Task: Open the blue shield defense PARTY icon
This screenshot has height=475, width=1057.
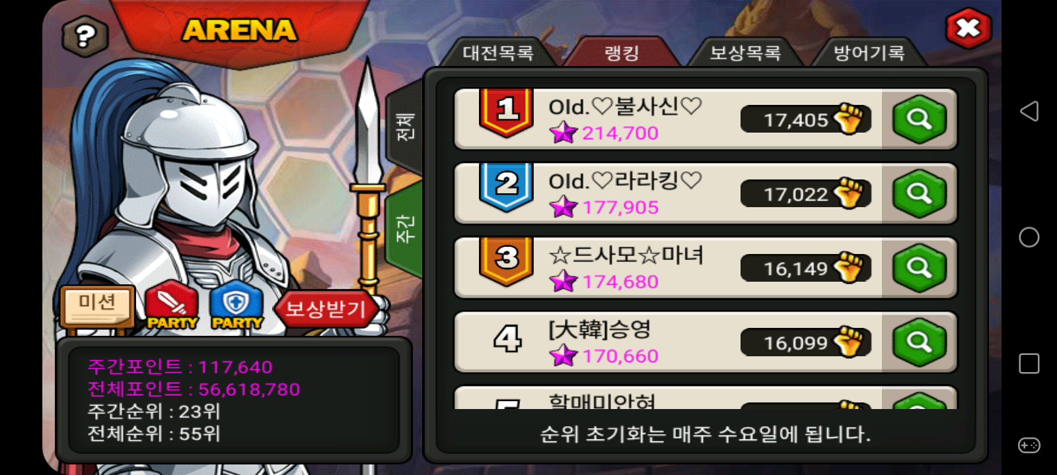Action: click(x=237, y=305)
